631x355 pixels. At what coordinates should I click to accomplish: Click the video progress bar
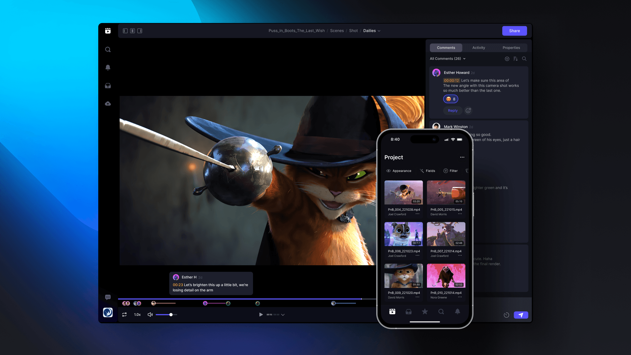click(247, 299)
